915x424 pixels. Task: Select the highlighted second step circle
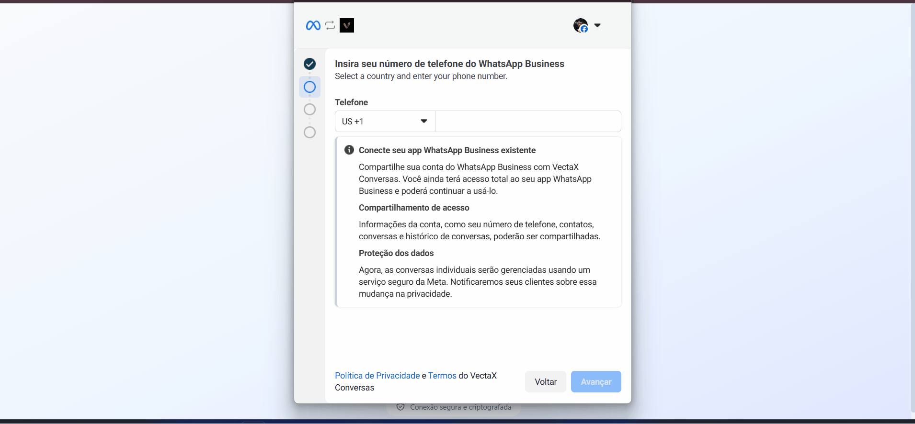(x=309, y=87)
